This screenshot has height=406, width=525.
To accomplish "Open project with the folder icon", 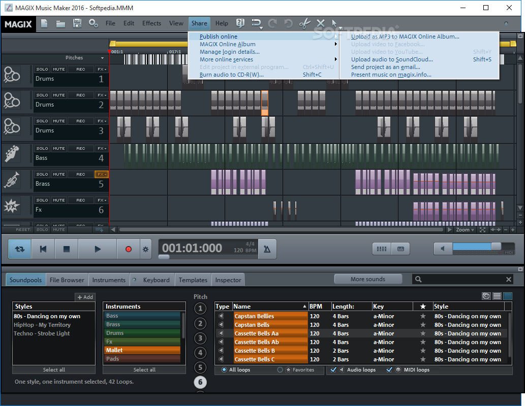I will (60, 24).
